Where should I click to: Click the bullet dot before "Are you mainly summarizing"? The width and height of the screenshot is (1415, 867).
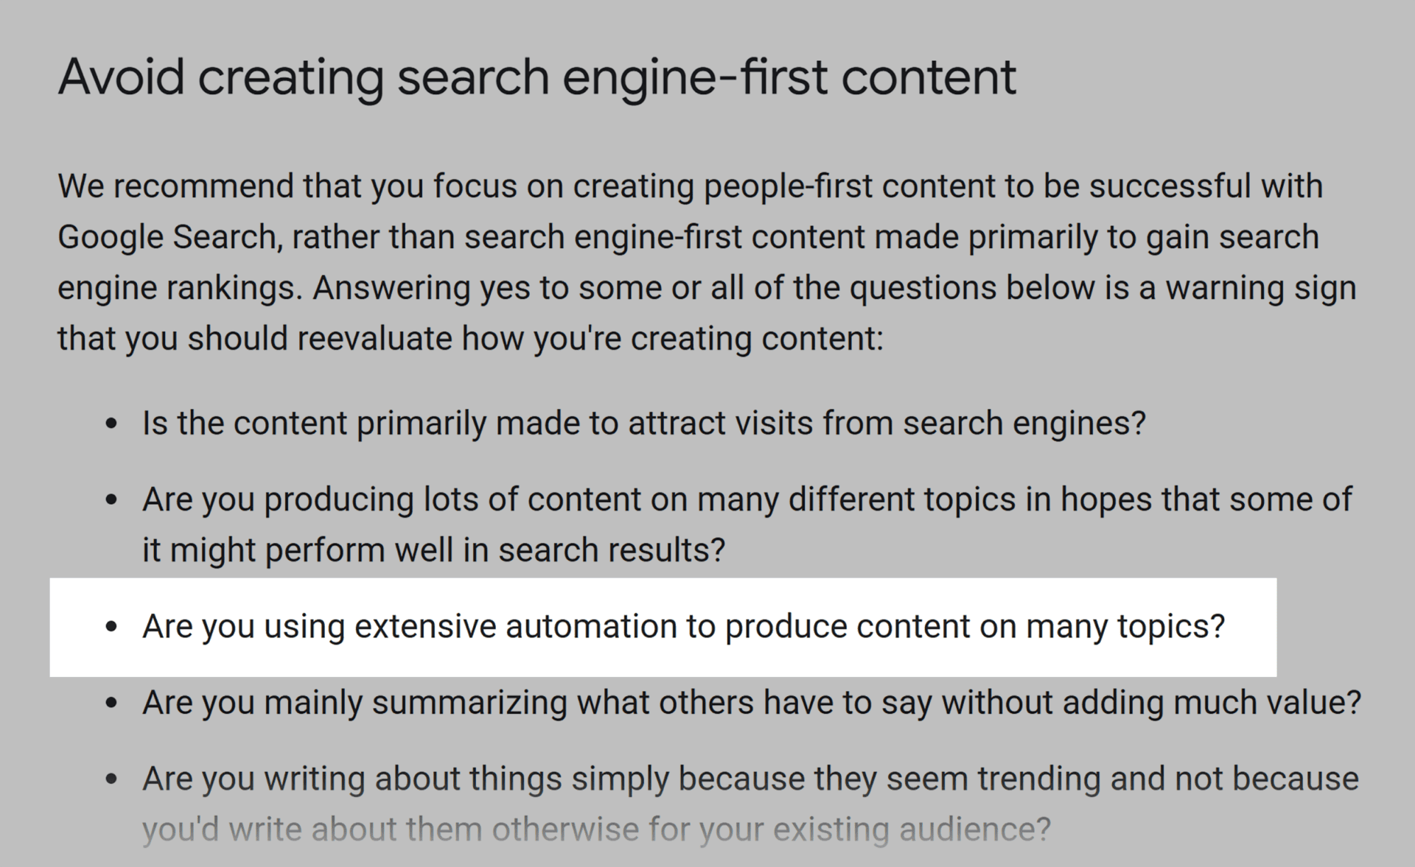(111, 703)
